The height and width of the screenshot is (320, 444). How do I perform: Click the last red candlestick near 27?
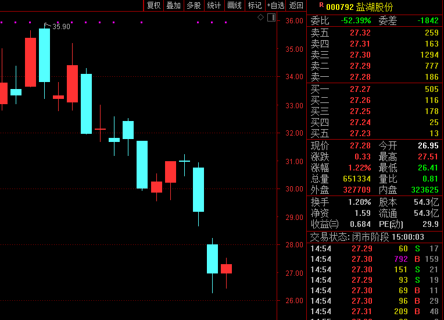click(x=226, y=269)
